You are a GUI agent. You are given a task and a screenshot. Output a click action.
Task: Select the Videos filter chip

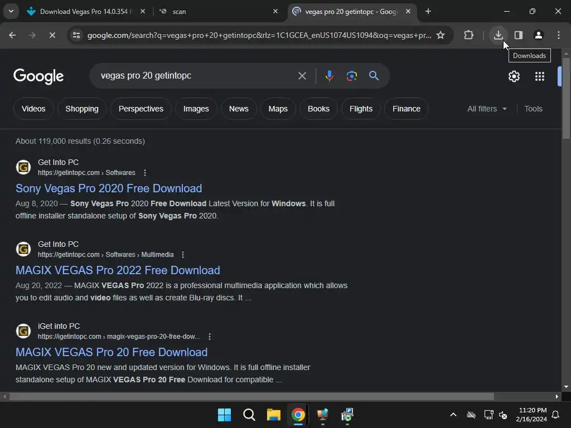point(33,109)
